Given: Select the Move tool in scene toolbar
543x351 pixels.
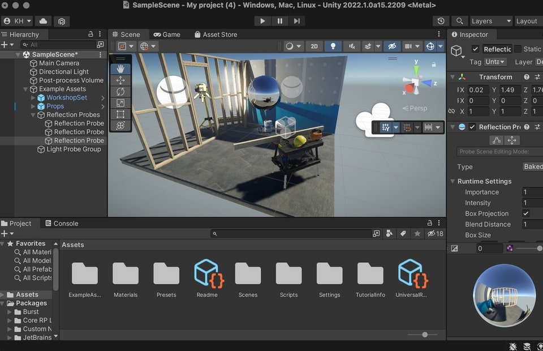Looking at the screenshot, I should [120, 80].
